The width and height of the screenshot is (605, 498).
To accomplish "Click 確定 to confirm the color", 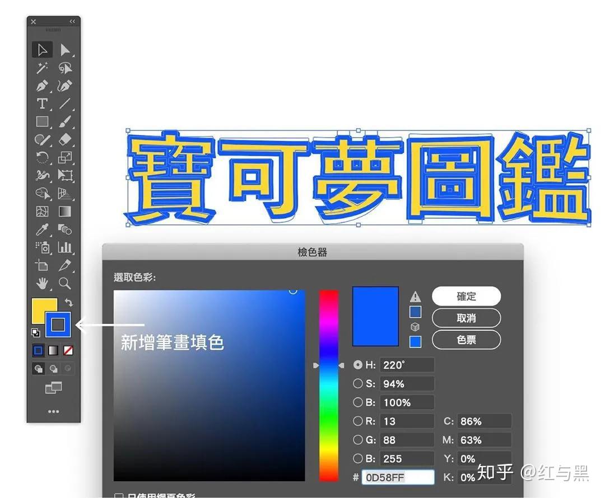I will tap(466, 296).
